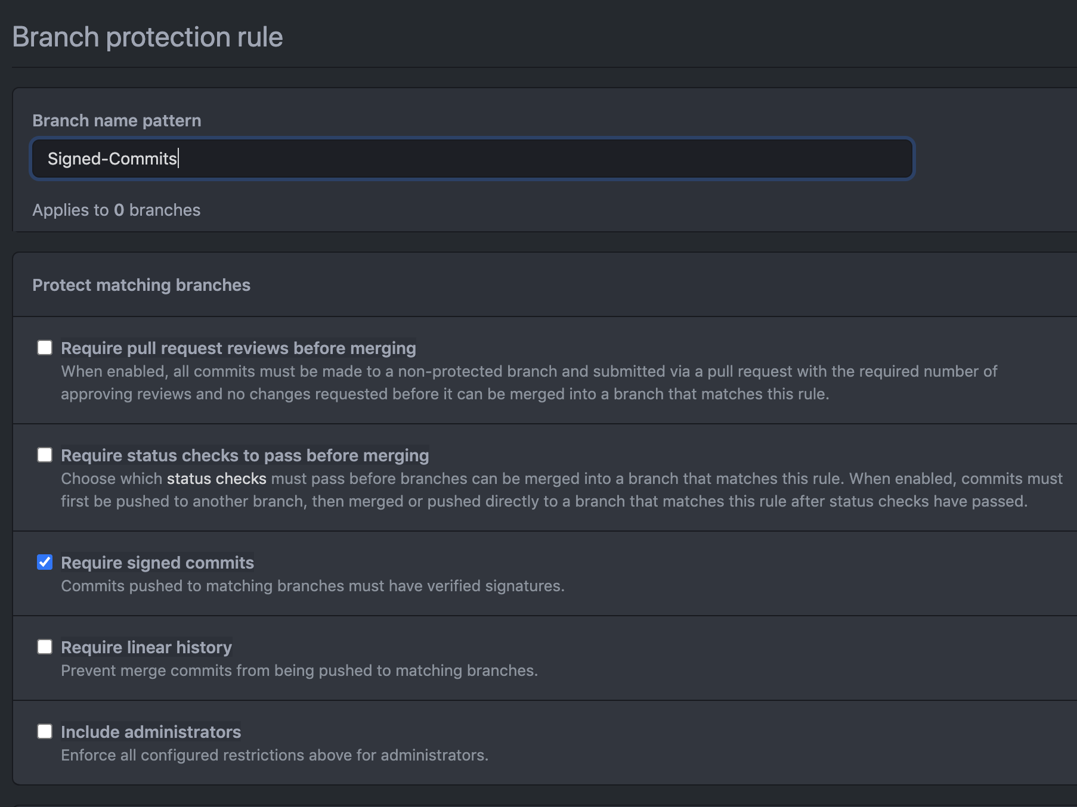Enable the Require linear history checkbox
The width and height of the screenshot is (1077, 807).
click(x=45, y=647)
